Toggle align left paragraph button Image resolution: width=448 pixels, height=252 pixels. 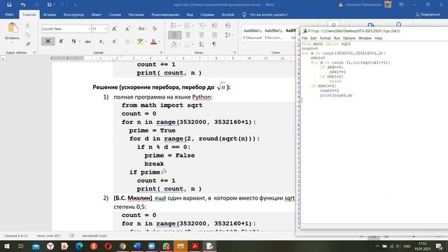point(174,35)
